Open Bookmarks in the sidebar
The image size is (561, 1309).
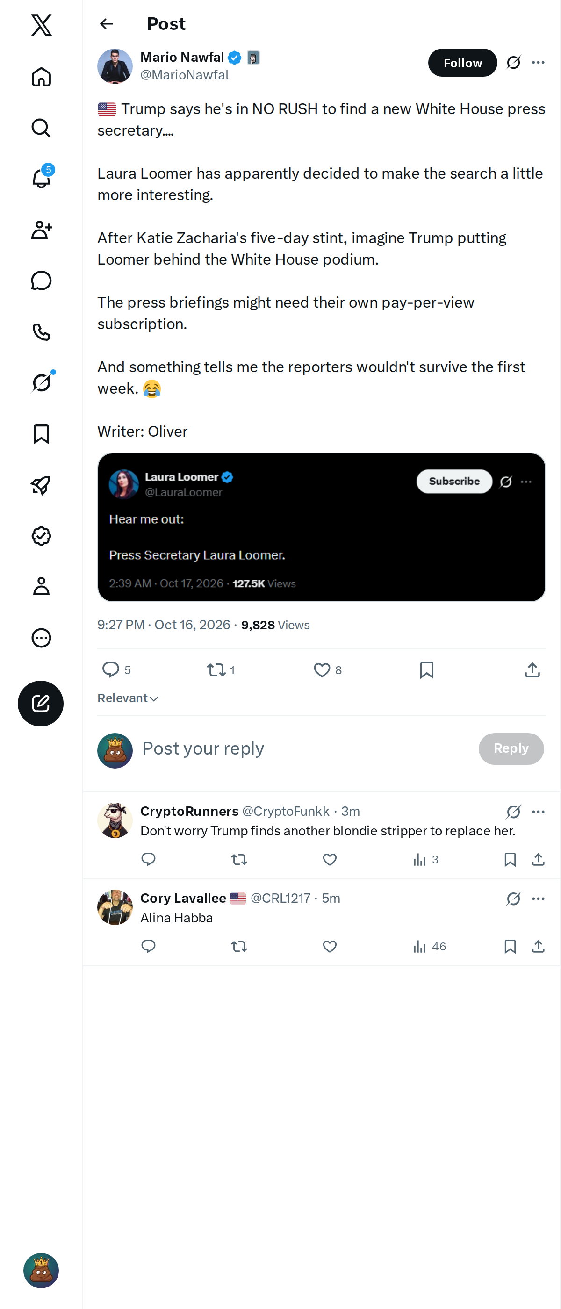point(41,434)
